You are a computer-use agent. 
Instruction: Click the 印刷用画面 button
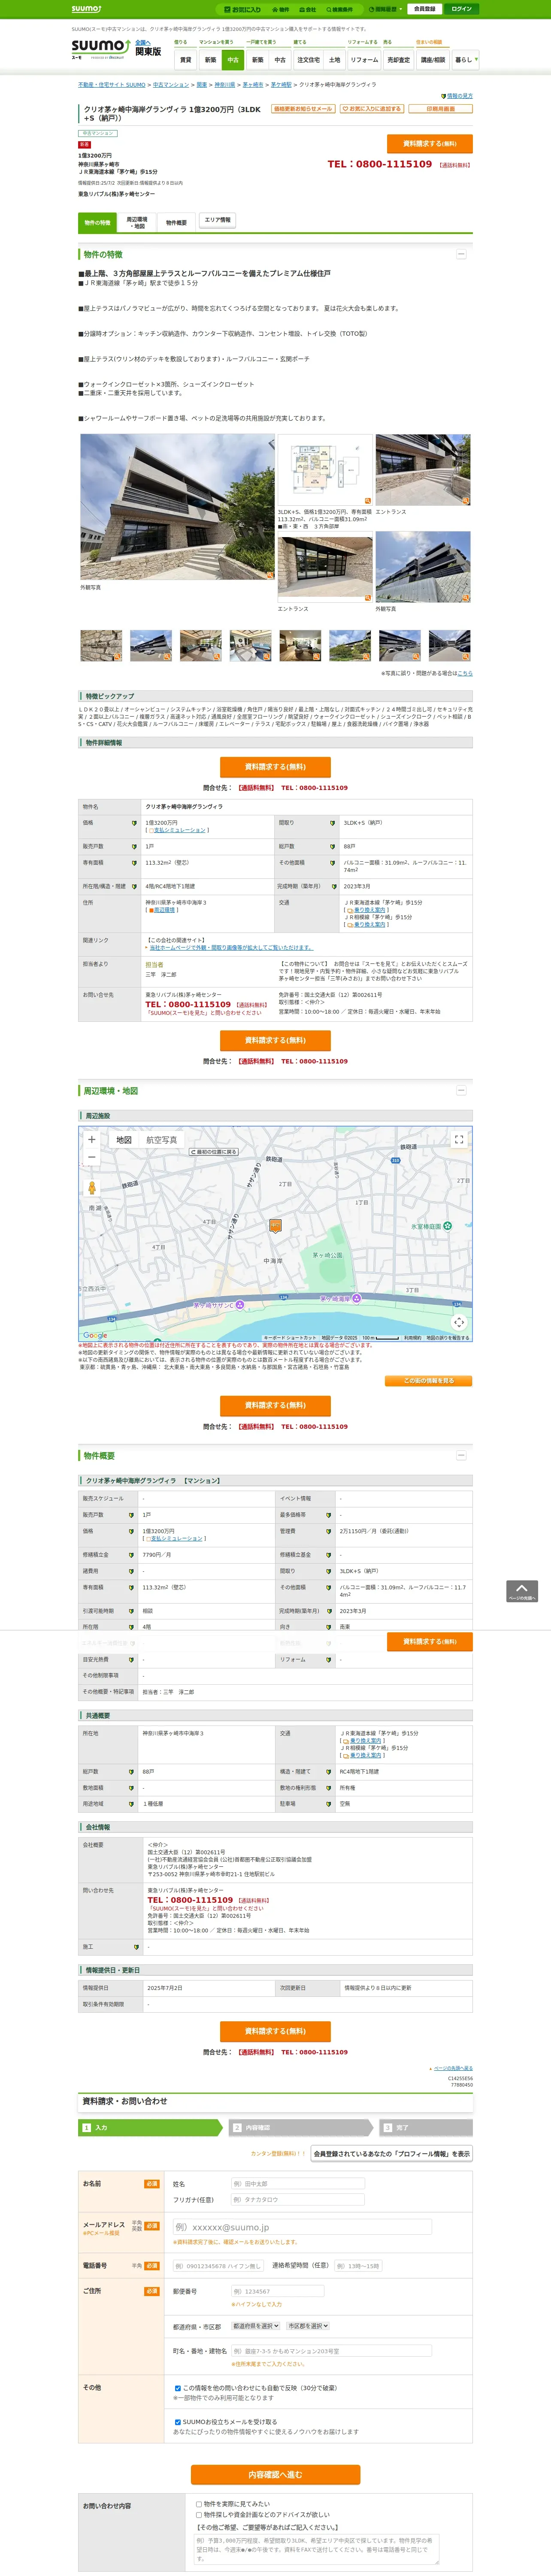[x=441, y=109]
